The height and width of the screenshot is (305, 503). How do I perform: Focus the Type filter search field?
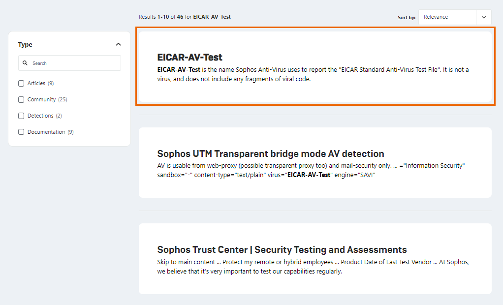(x=74, y=63)
